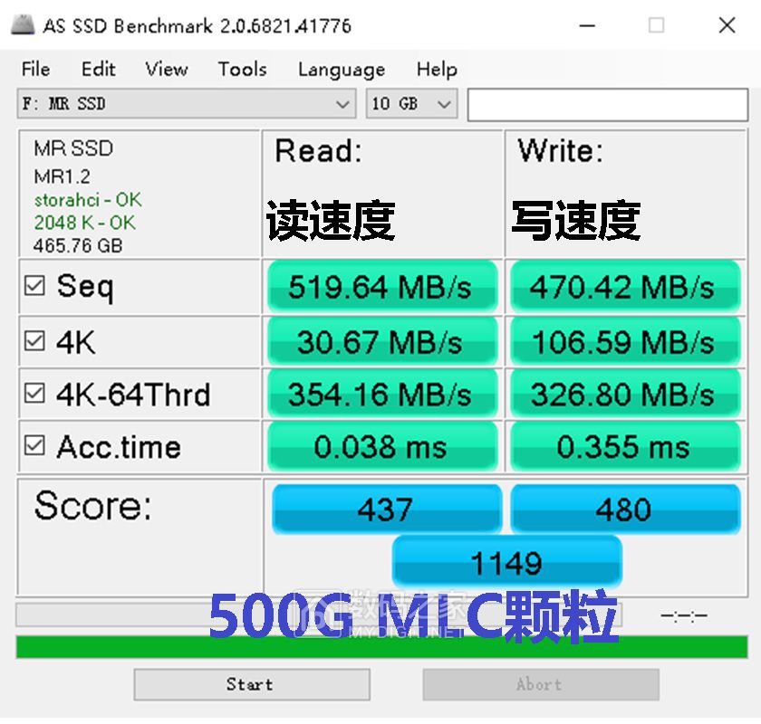Open the File menu
The width and height of the screenshot is (761, 724).
click(x=35, y=70)
